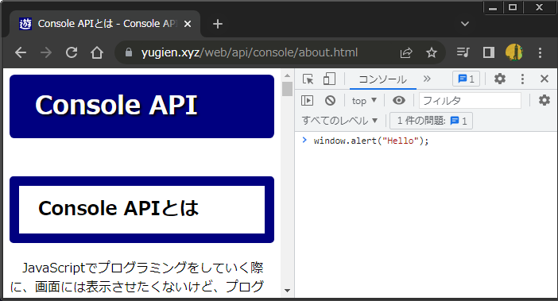
Task: Open console settings gear
Action: pos(544,101)
